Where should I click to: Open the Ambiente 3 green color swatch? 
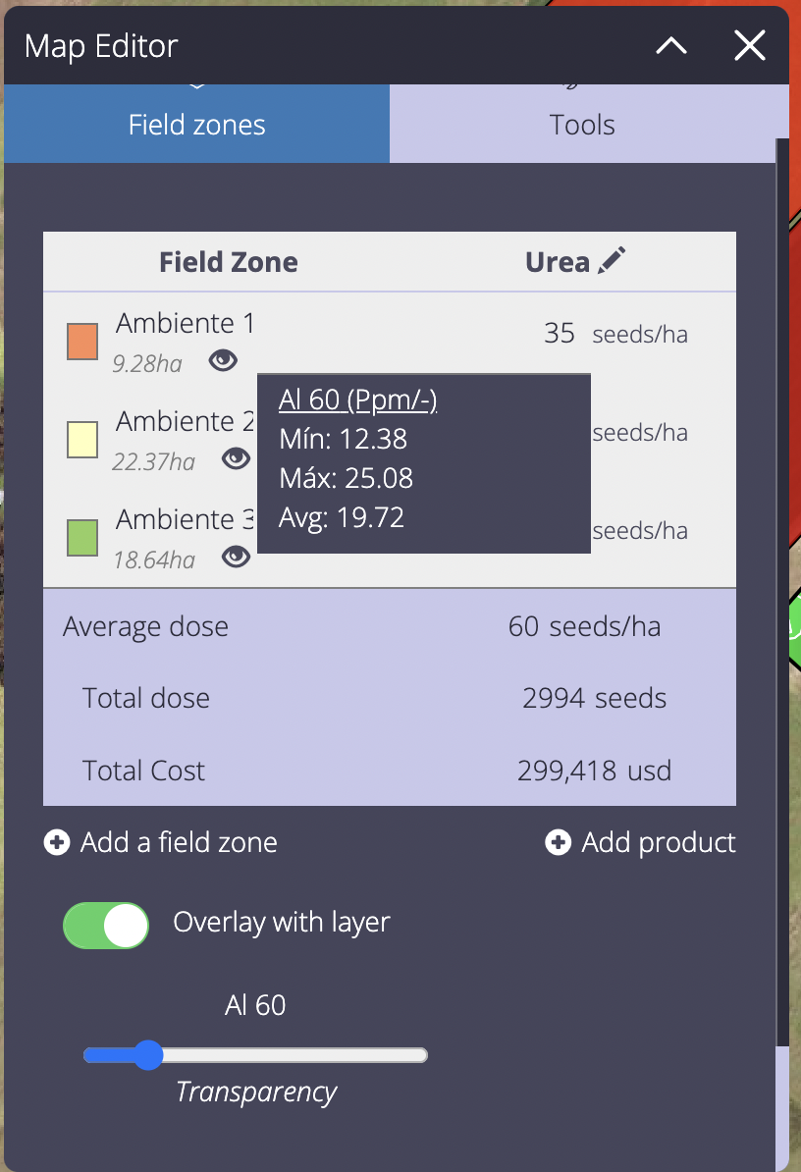pos(82,538)
